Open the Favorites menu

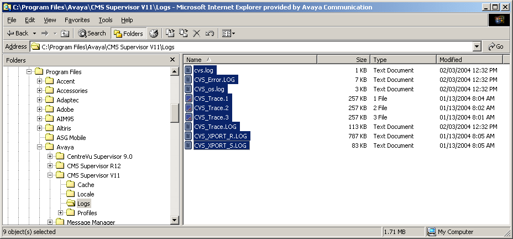(77, 20)
